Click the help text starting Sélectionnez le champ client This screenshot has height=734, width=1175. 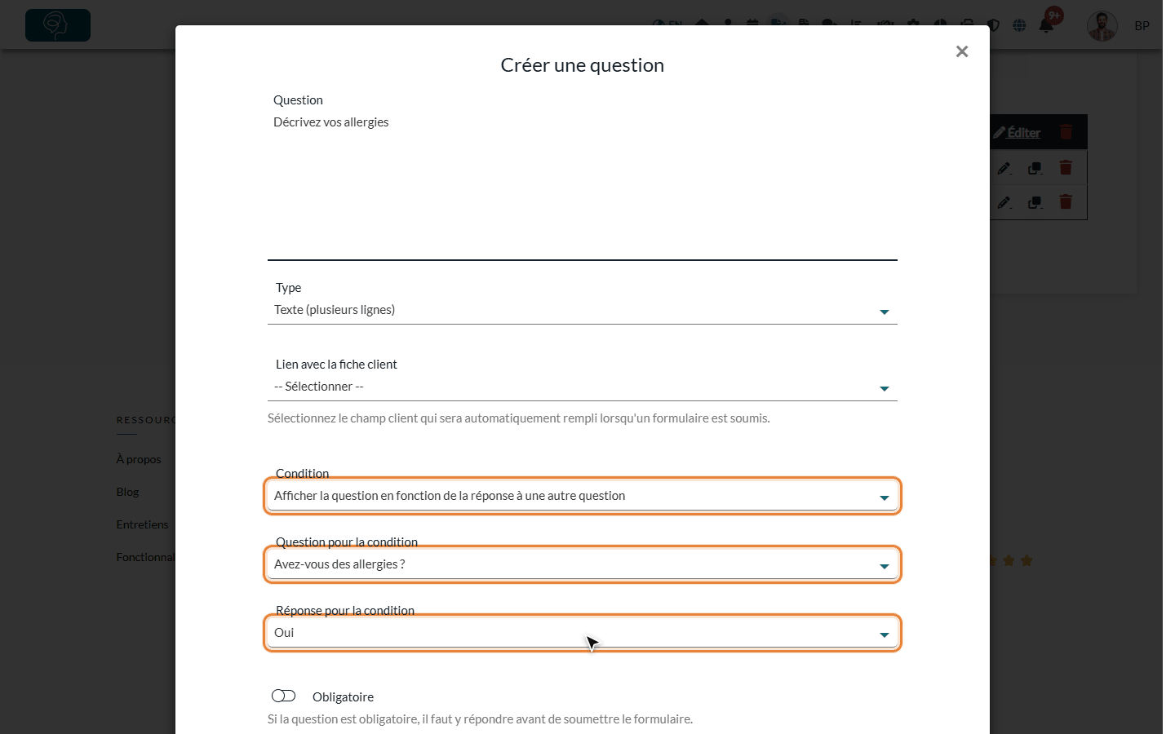519,418
